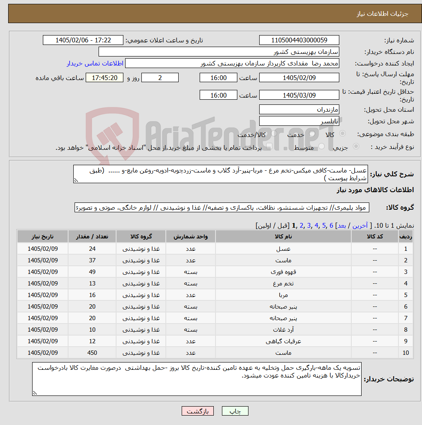The image size is (422, 425).
Task: Click the کد کالا column header
Action: click(375, 236)
